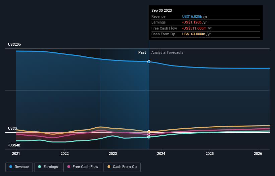Click the 2021 x-axis label
This screenshot has width=275, height=176.
[16, 153]
